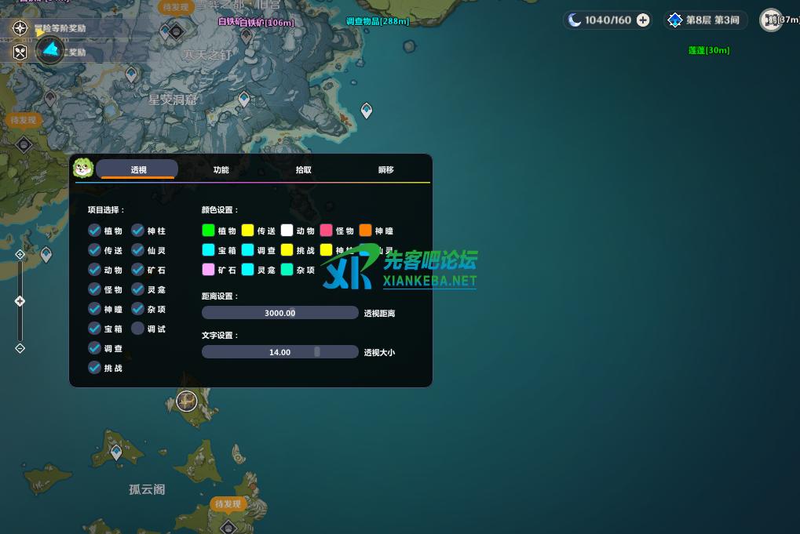The height and width of the screenshot is (534, 800).
Task: Open the 拾取 tab
Action: pyautogui.click(x=304, y=169)
